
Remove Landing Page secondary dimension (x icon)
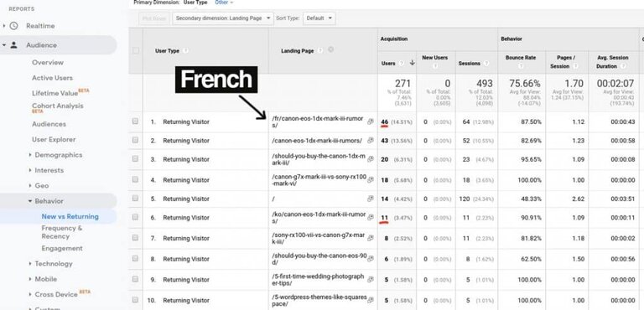pos(330,49)
